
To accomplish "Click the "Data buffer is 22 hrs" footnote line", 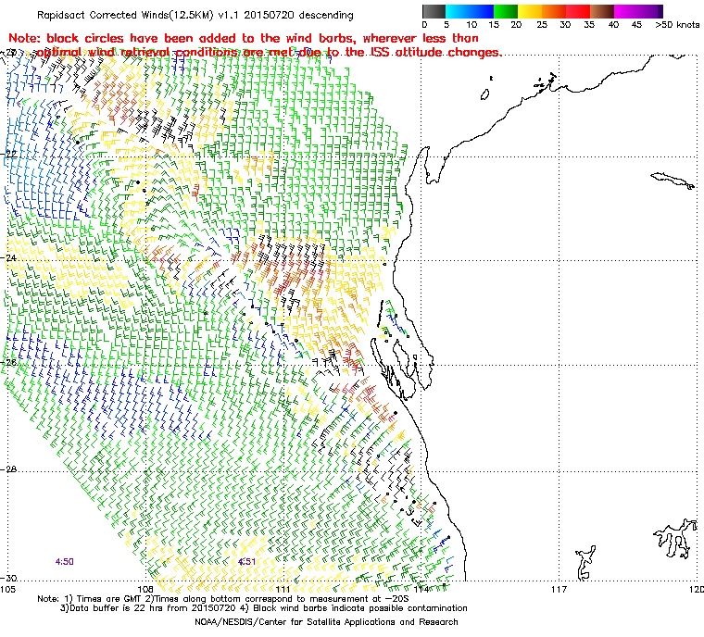I will 264,608.
